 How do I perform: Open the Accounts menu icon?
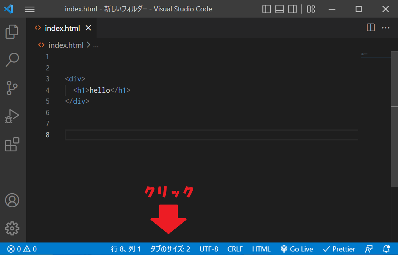pos(12,200)
